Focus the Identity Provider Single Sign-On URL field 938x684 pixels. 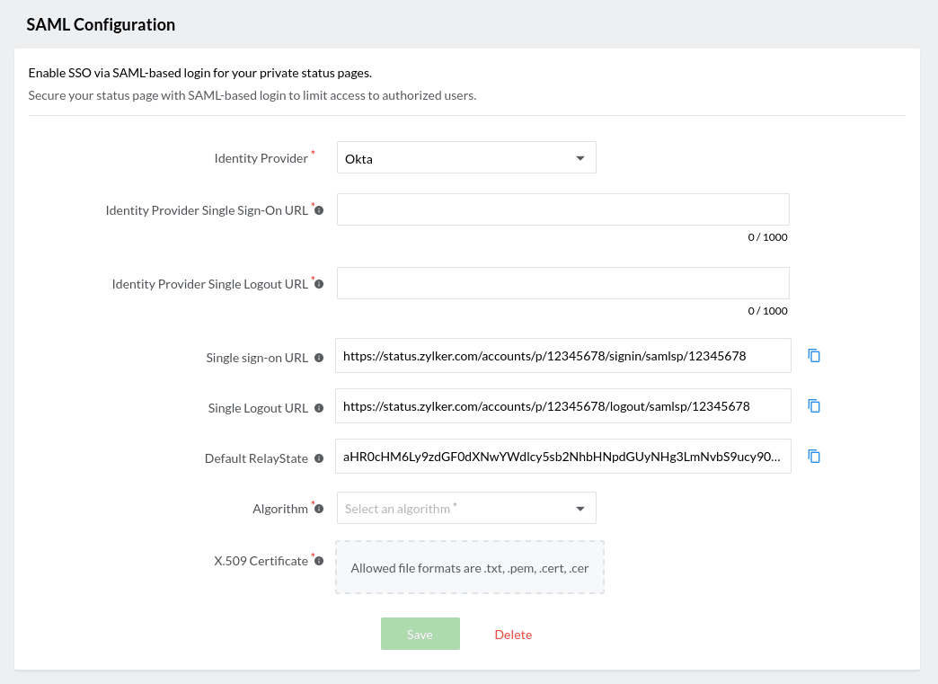pyautogui.click(x=562, y=209)
